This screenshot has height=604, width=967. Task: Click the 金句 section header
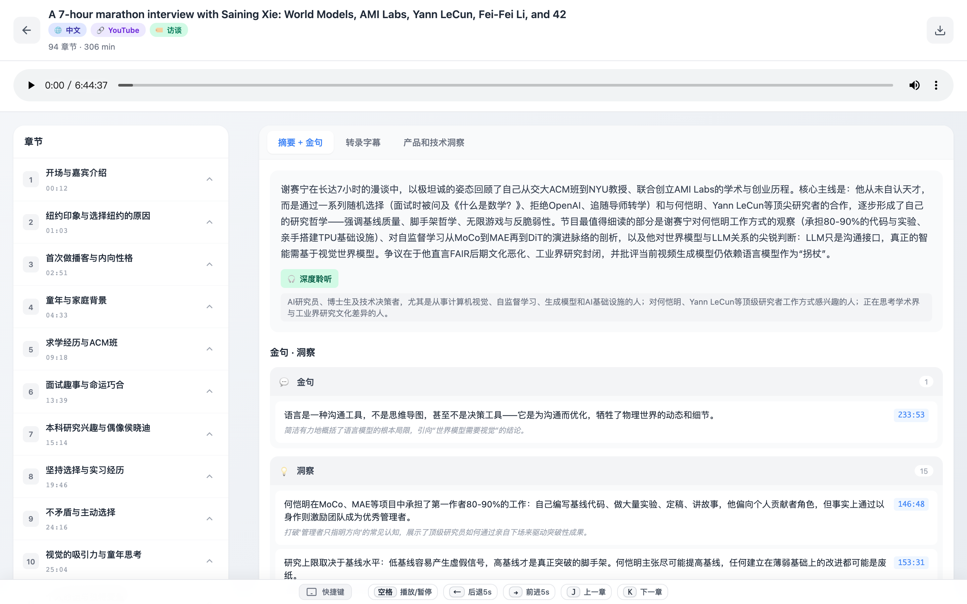[606, 382]
